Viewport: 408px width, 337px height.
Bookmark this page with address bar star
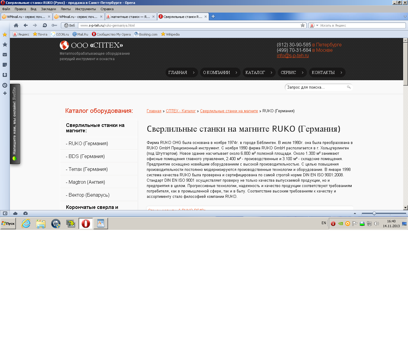coord(303,25)
